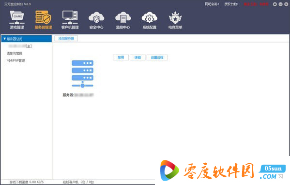Open the 监控中心 monitoring center
This screenshot has width=290, height=185.
pos(123,20)
